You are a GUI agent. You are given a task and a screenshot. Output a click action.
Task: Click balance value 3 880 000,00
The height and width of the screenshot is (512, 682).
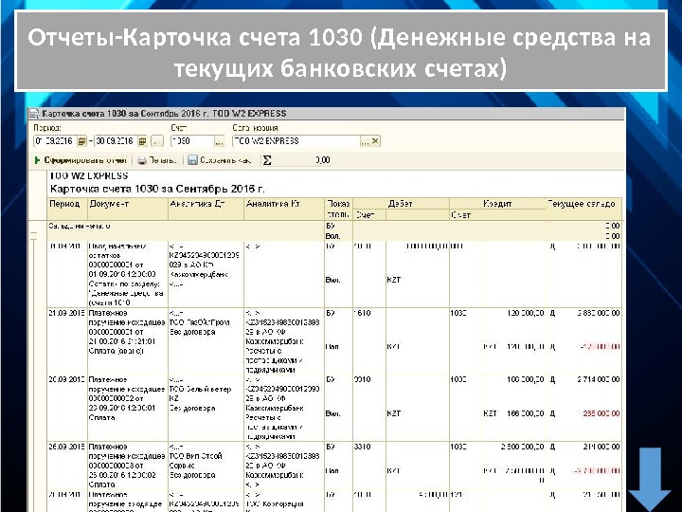[599, 313]
